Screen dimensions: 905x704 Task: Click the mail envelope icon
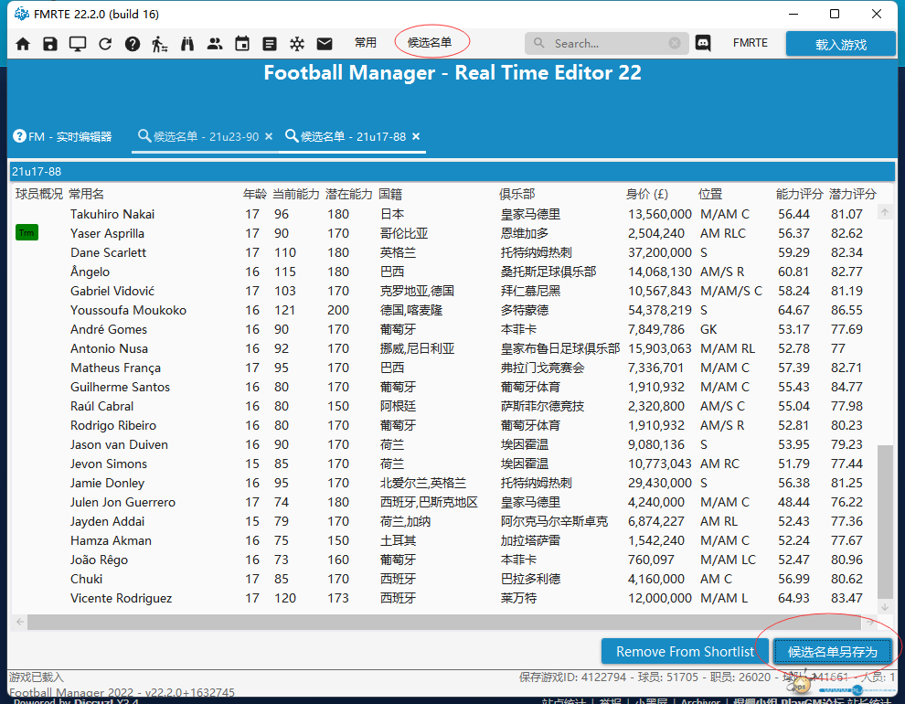[x=325, y=44]
